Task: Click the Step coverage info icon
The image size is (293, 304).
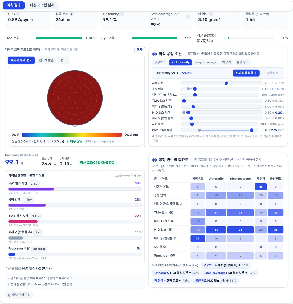Action: (188, 17)
